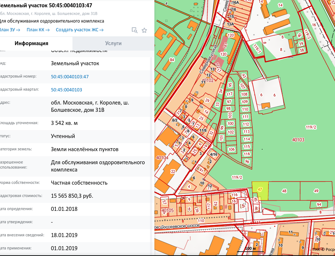This screenshot has height=256, width=335.
Task: Select parcel 106 on the map
Action: 232,149
